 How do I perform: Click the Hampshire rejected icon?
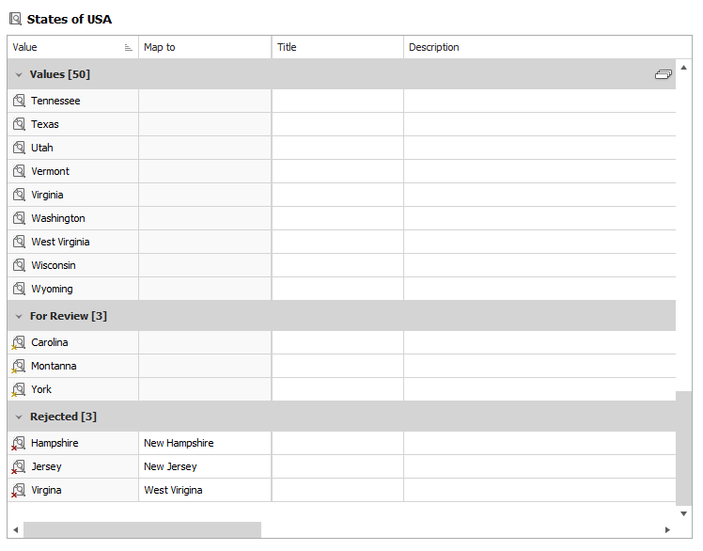tap(19, 443)
